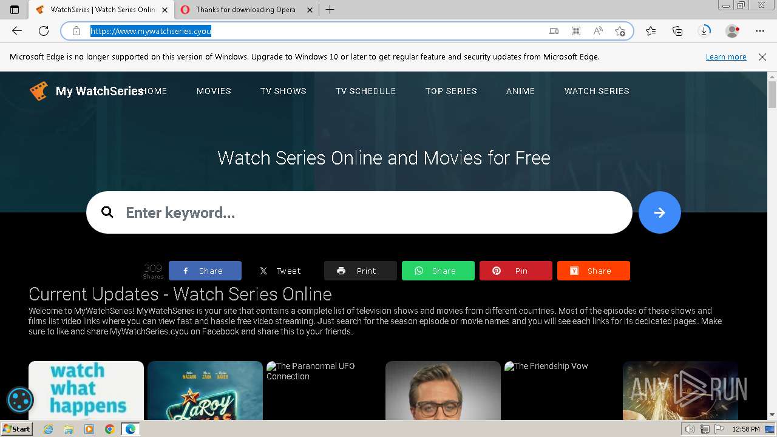Open The Paranormal UFO Connection item
Screen dimensions: 777x437
click(x=324, y=390)
